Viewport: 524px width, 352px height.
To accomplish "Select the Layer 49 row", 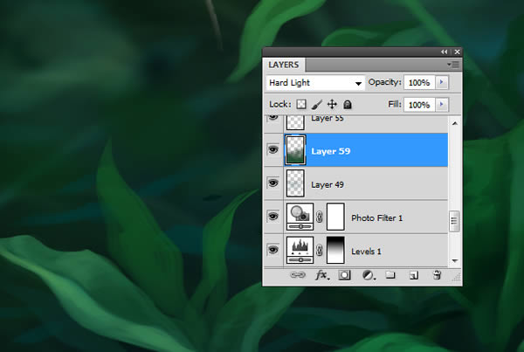I will (x=356, y=183).
